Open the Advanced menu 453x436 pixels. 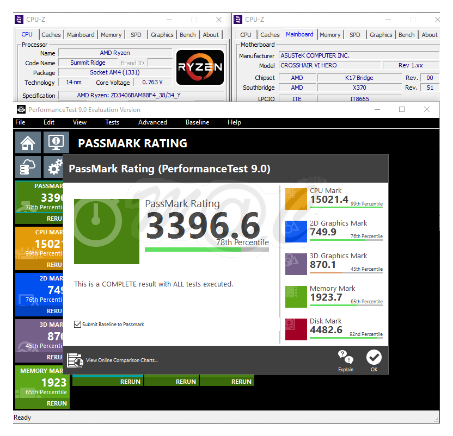[x=152, y=122]
